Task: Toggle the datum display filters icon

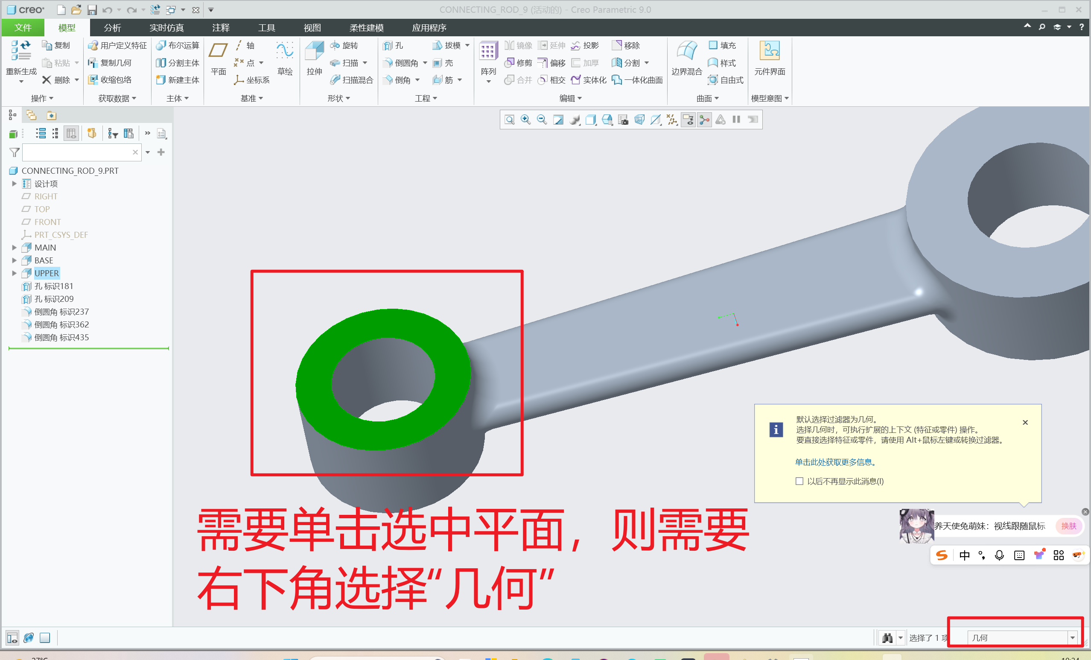Action: pos(672,120)
